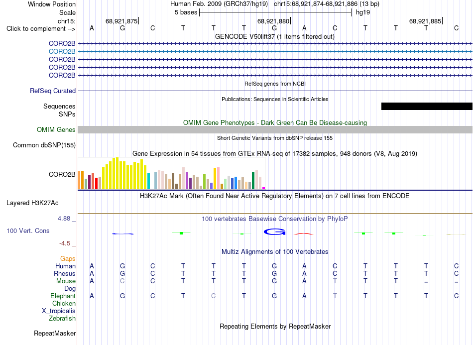Image resolution: width=473 pixels, height=345 pixels.
Task: Open H3K27Ac Mark ENCODE track title
Action: [x=275, y=196]
